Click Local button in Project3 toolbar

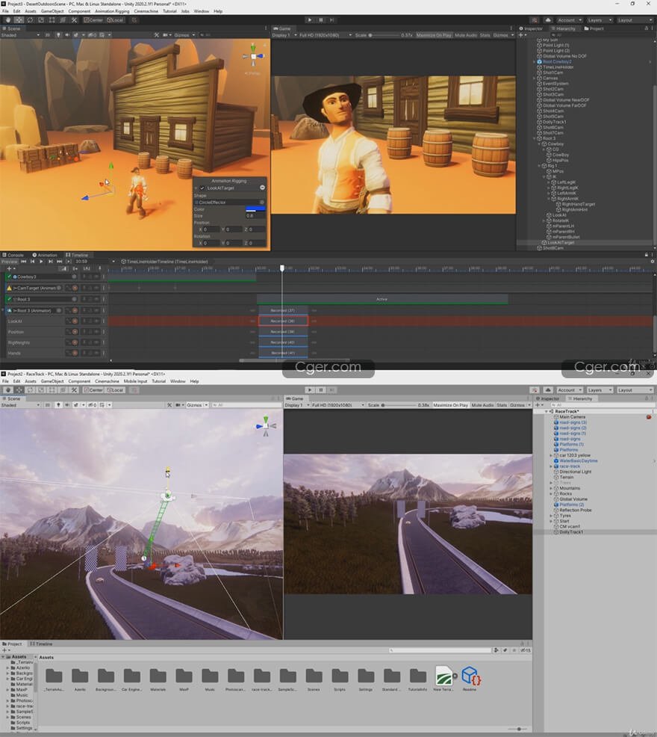[x=115, y=20]
